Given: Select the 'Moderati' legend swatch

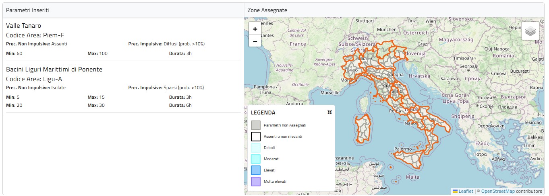Looking at the screenshot, I should click(x=256, y=159).
